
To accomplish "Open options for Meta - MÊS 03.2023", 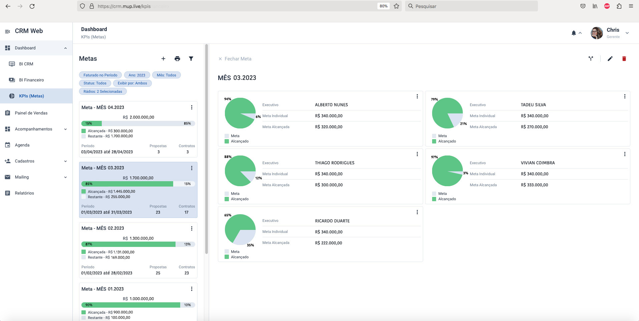I will (192, 168).
